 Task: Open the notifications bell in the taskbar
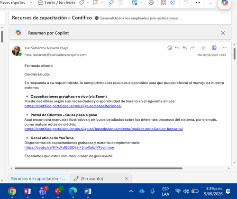point(228,191)
